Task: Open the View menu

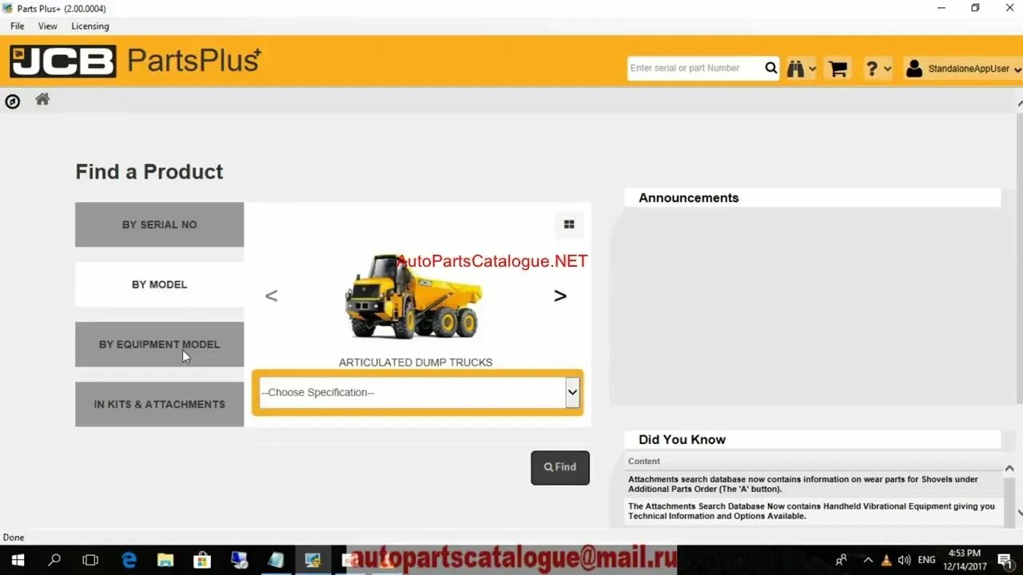Action: 48,26
